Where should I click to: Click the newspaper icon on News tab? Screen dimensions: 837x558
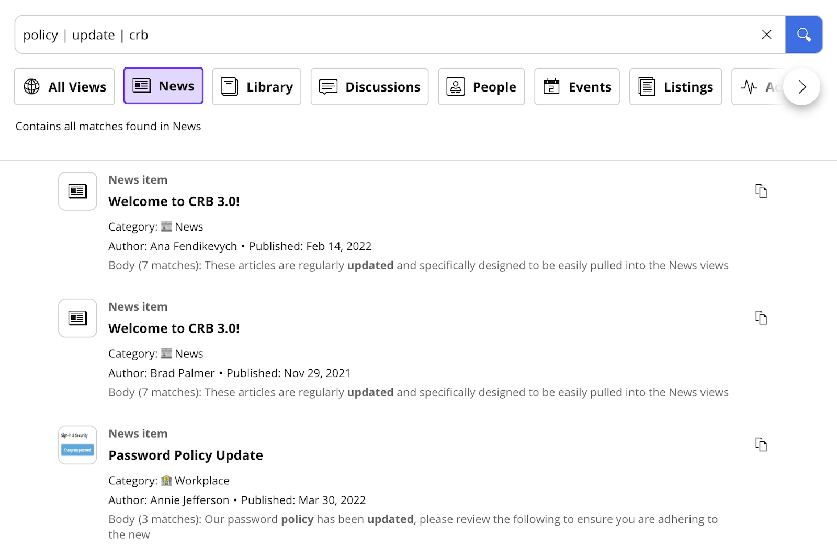pos(142,86)
